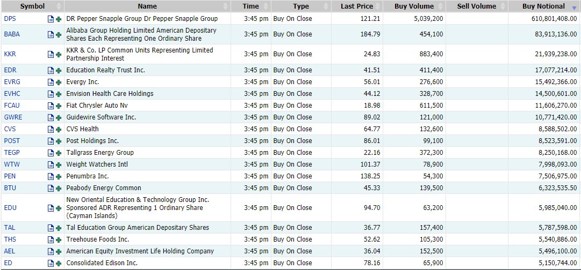Sort table by Time column arrows
This screenshot has width=581, height=270.
[266, 6]
